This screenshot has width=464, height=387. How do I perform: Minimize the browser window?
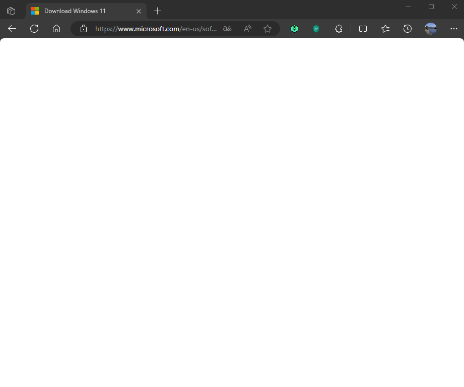click(408, 7)
